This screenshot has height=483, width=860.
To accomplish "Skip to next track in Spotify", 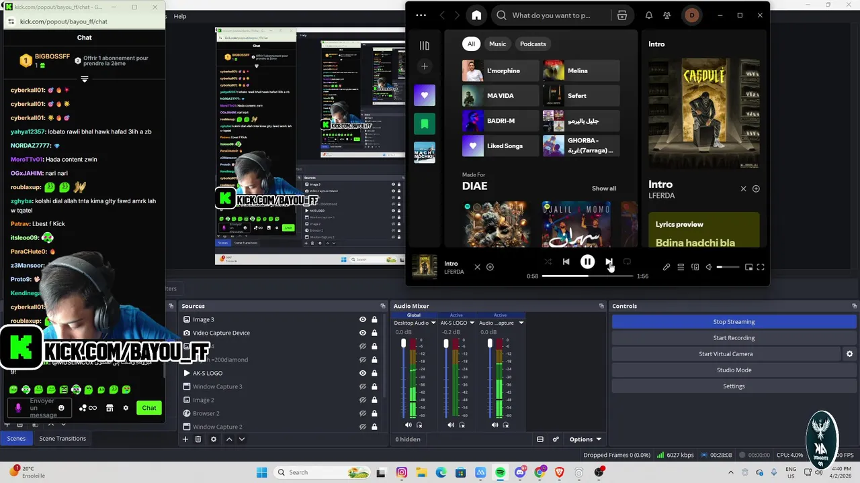I will [x=609, y=262].
